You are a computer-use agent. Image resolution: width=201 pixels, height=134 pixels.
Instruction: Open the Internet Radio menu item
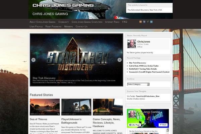pyautogui.click(x=112, y=22)
